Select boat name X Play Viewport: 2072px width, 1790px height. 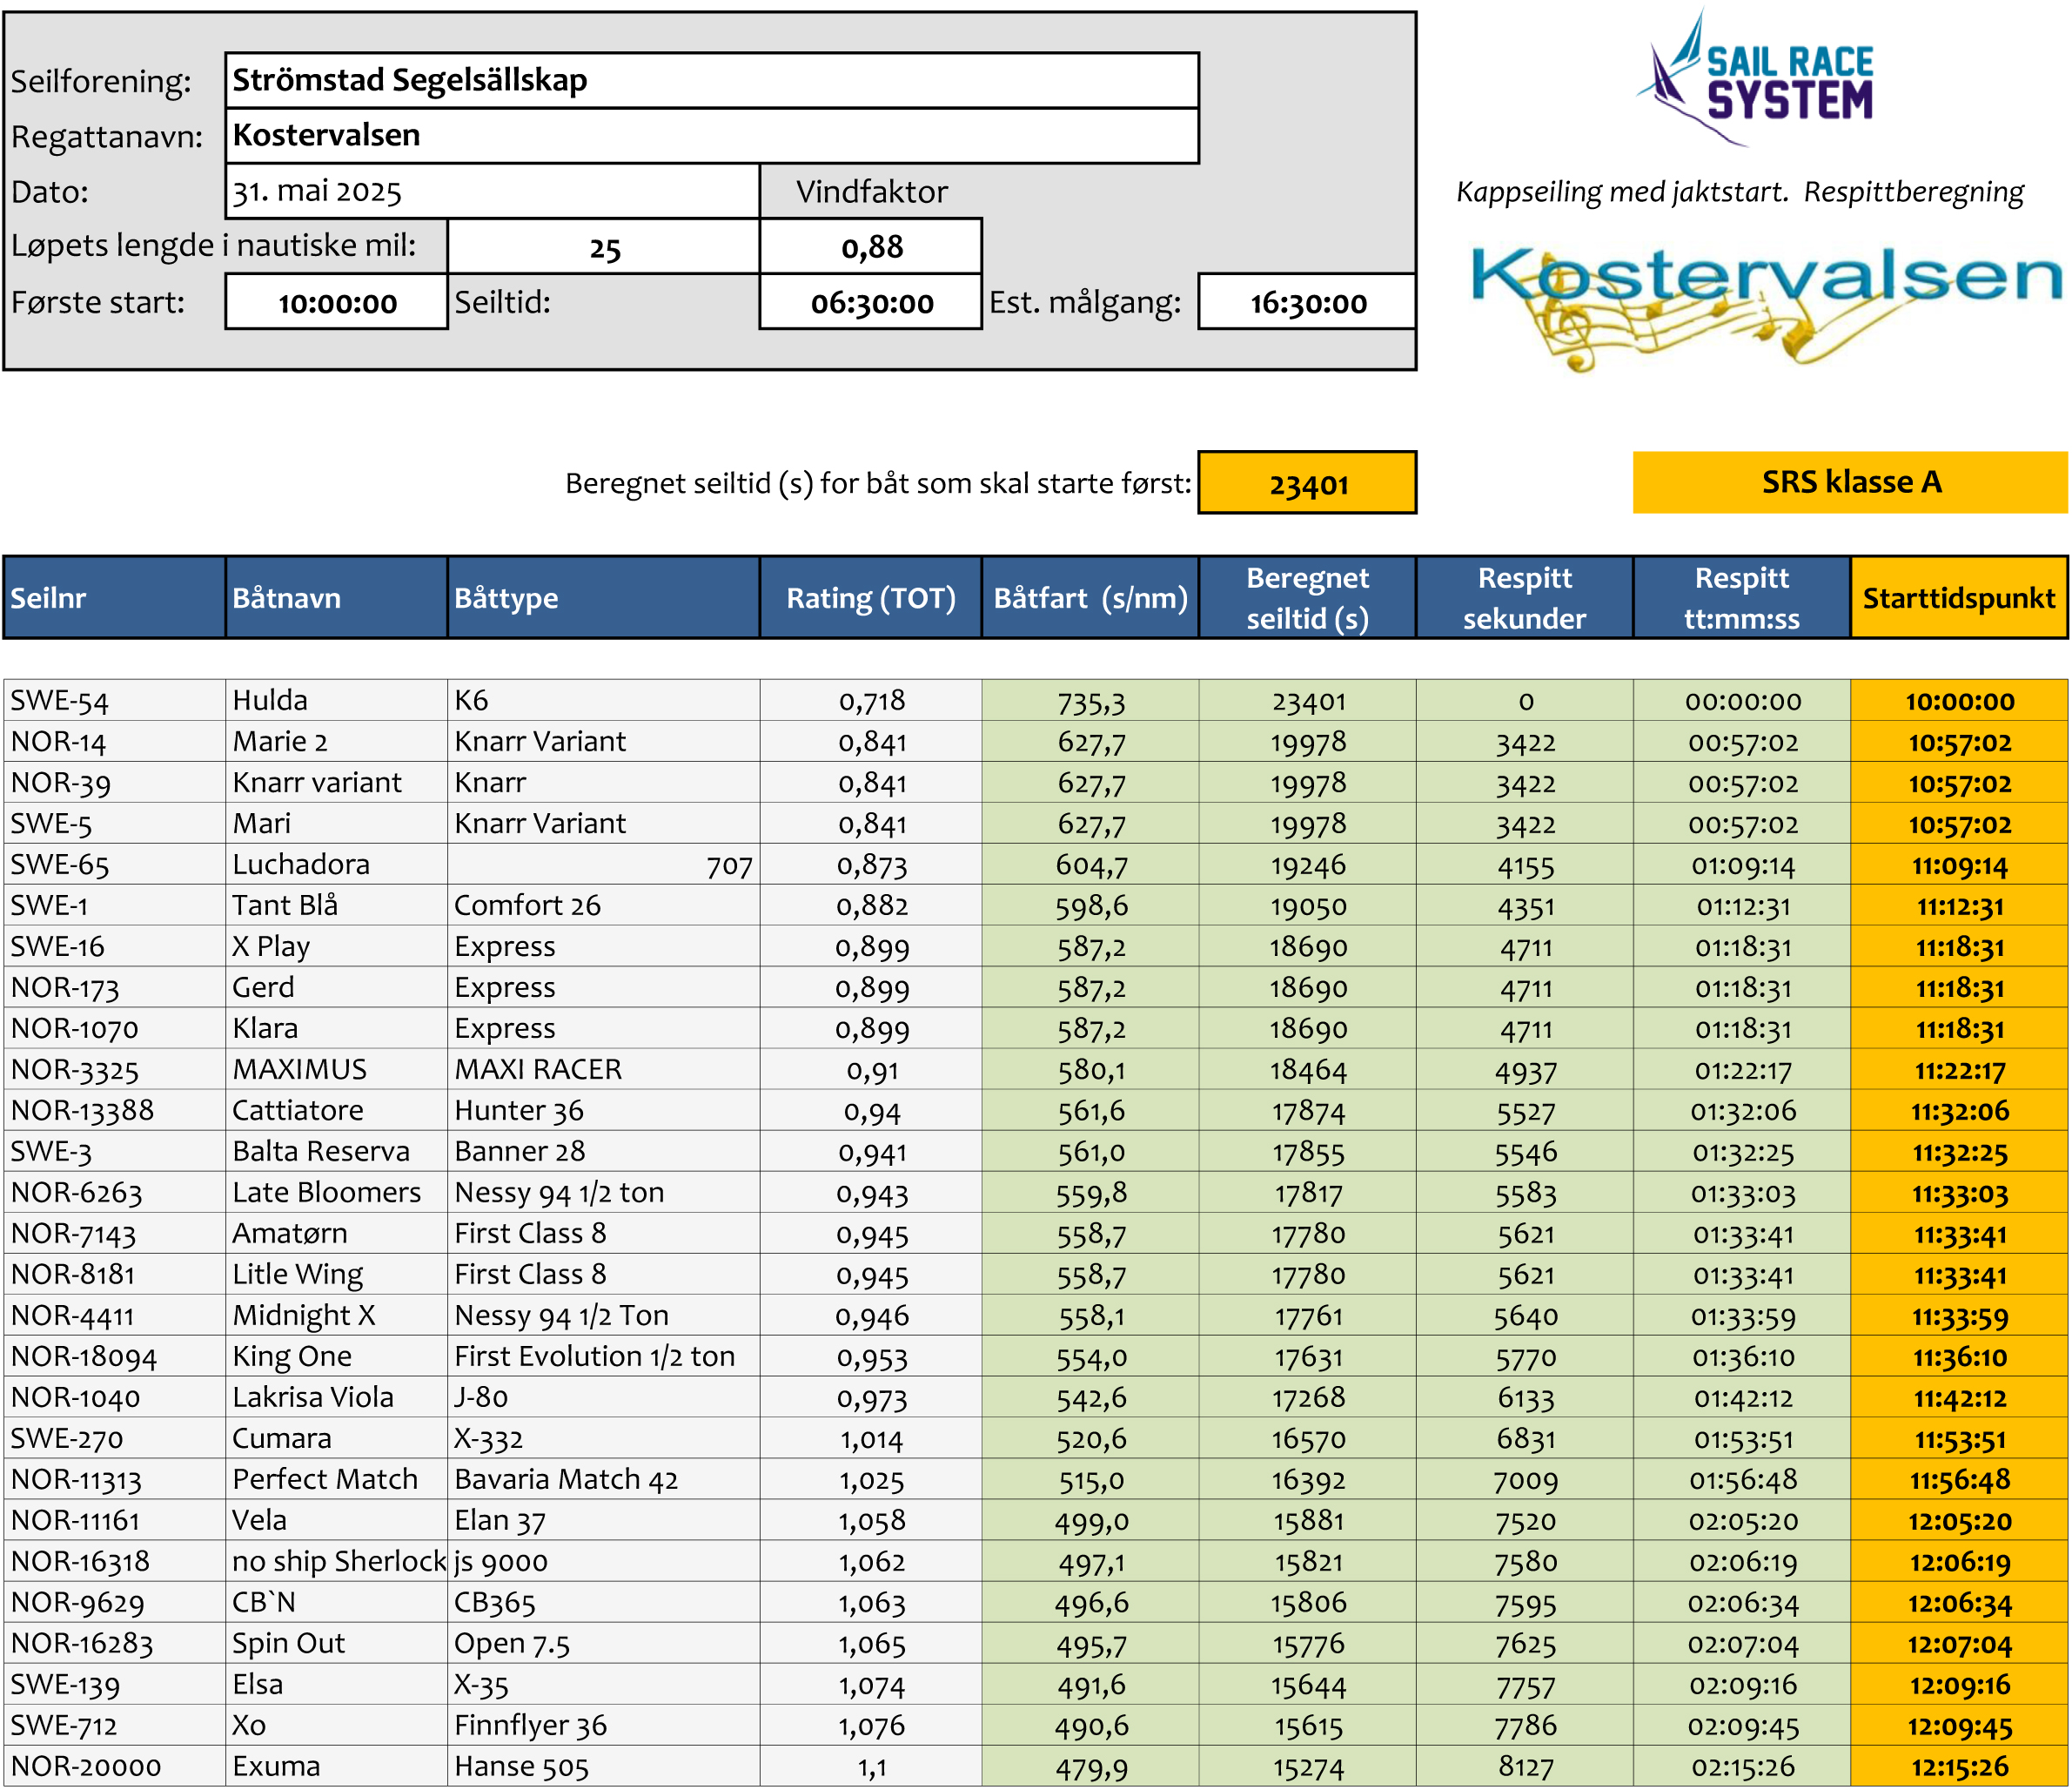[x=337, y=946]
